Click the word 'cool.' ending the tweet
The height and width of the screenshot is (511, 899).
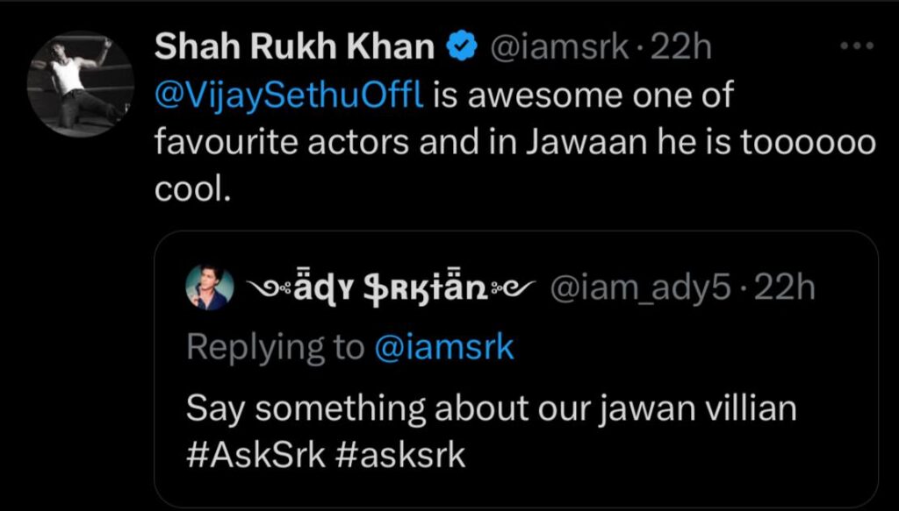pos(193,191)
